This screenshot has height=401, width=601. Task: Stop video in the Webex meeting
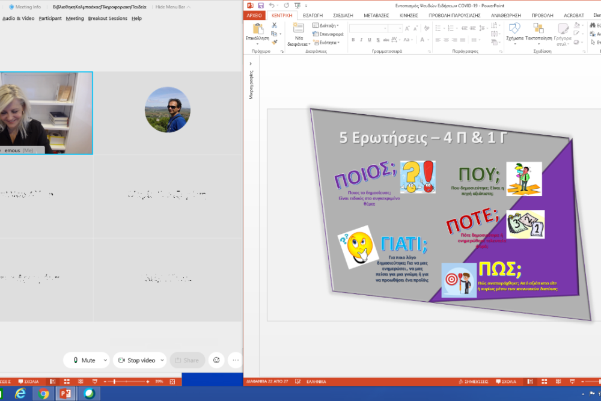[x=136, y=360]
